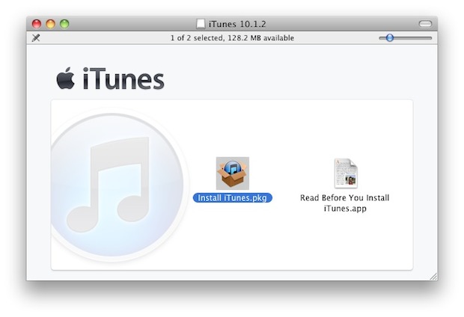Click the blue icon size slider knob

(x=390, y=38)
